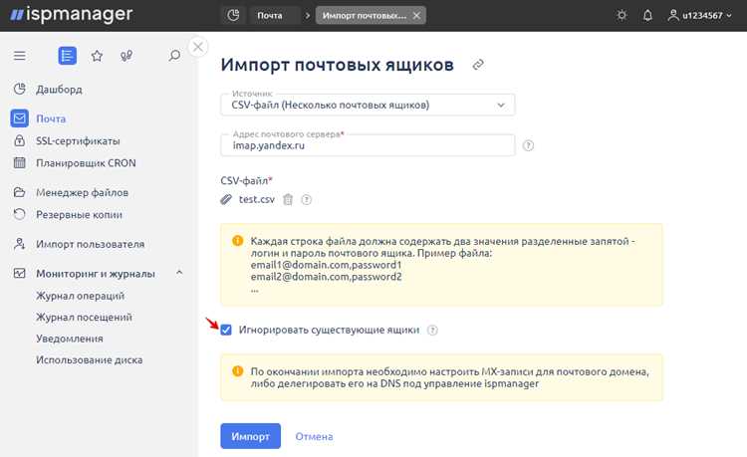
Task: Show help for mail server address
Action: point(528,145)
